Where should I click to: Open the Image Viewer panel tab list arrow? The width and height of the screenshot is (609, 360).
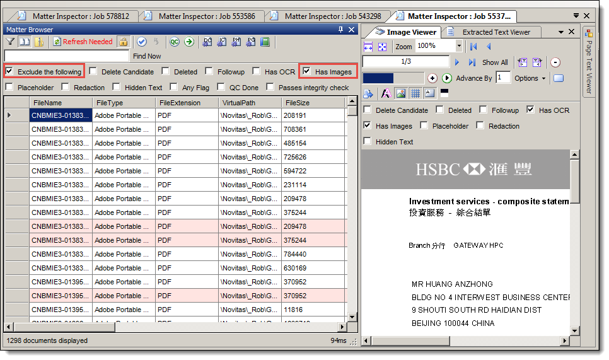[x=561, y=32]
